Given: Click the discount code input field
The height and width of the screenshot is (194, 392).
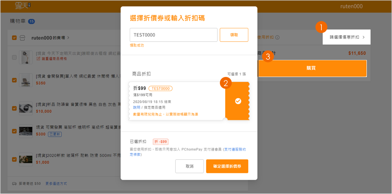Looking at the screenshot, I should 173,35.
